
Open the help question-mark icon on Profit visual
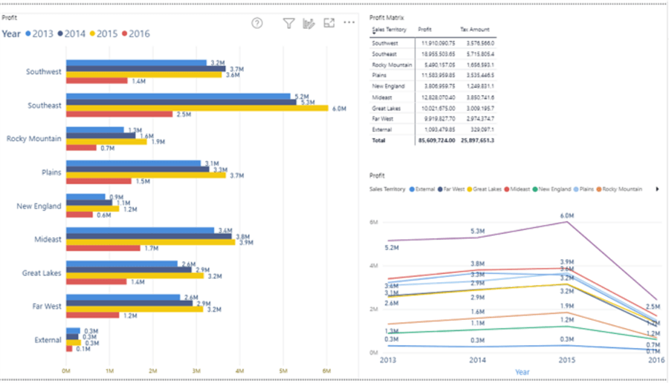[x=257, y=23]
